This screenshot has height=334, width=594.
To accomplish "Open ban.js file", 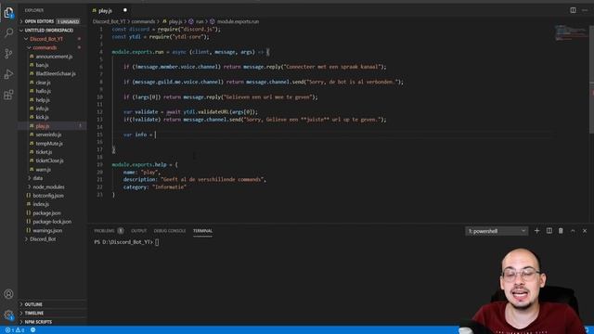I will coord(42,65).
